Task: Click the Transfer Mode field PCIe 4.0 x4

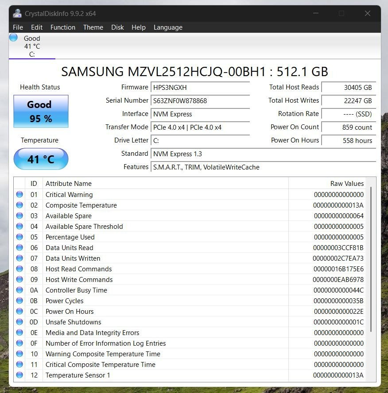Action: [200, 127]
